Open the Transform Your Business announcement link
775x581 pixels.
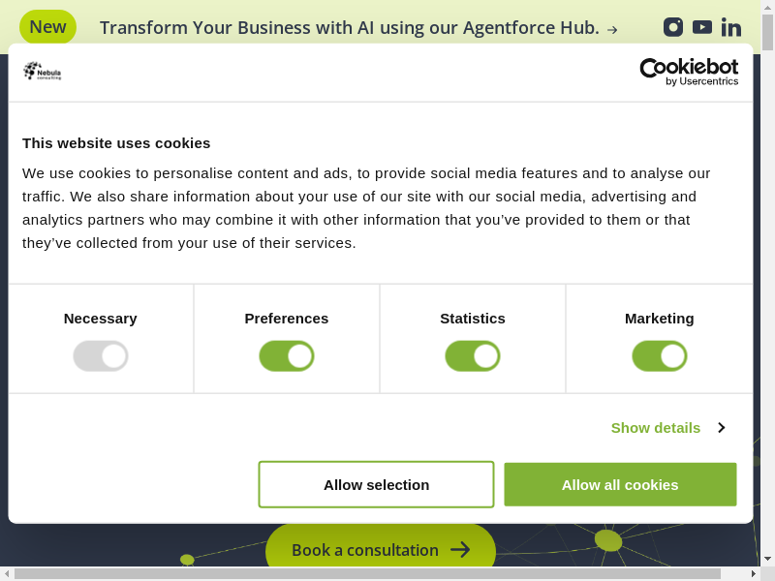349,27
